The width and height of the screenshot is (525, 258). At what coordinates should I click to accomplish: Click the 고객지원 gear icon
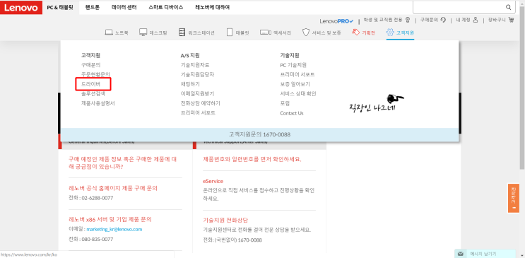(390, 33)
